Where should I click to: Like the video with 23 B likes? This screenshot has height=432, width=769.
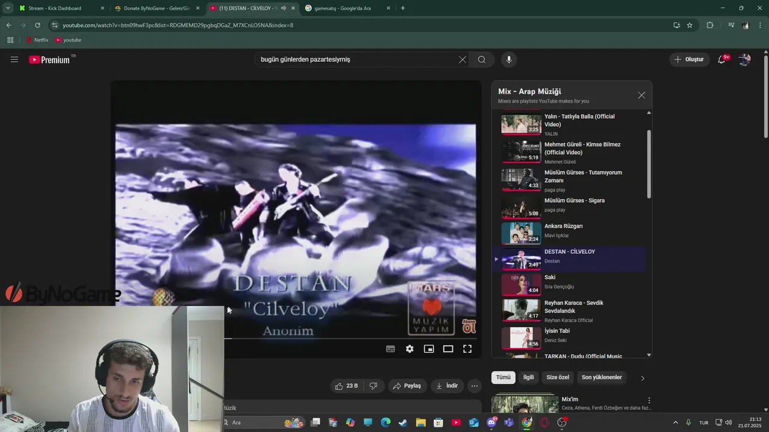(x=347, y=386)
